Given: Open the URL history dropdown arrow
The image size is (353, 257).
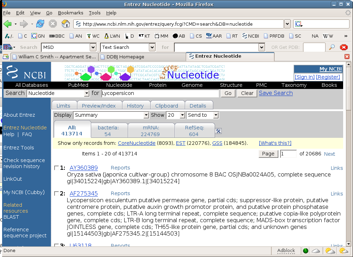Looking at the screenshot, I should tap(287, 24).
